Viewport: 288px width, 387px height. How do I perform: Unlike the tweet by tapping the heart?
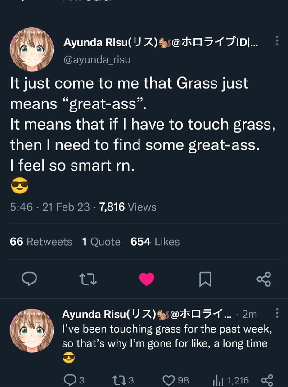point(147,279)
